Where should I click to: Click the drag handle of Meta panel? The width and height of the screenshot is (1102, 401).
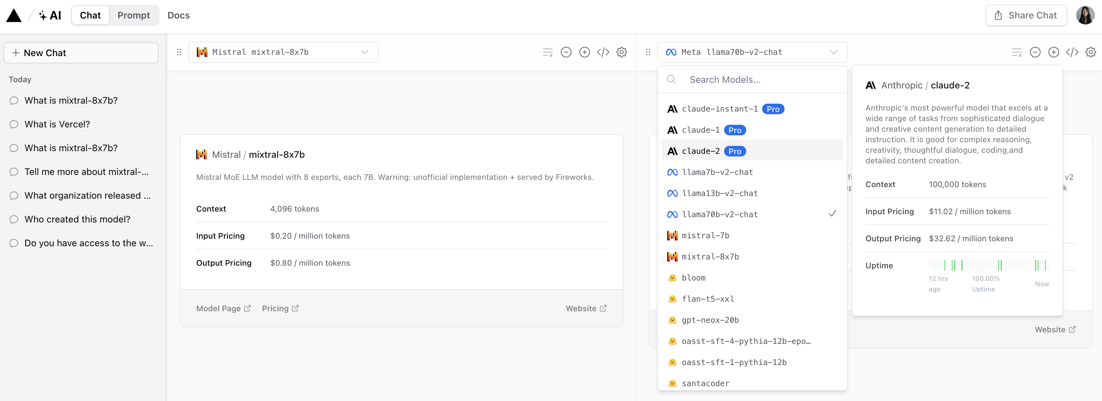tap(648, 52)
